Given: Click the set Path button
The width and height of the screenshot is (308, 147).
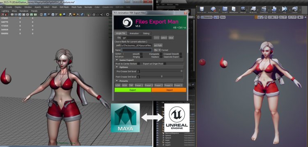Looking at the screenshot, I should tap(158, 45).
